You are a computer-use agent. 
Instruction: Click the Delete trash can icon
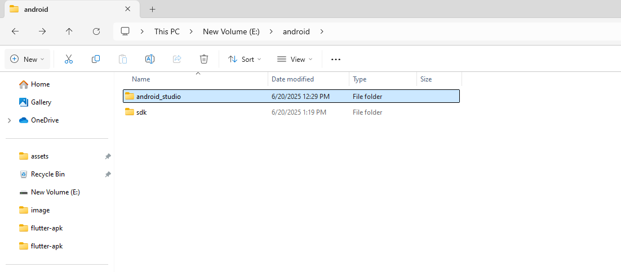click(203, 59)
